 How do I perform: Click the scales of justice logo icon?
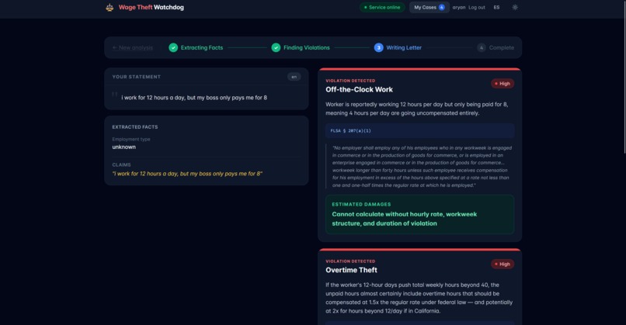pos(110,7)
